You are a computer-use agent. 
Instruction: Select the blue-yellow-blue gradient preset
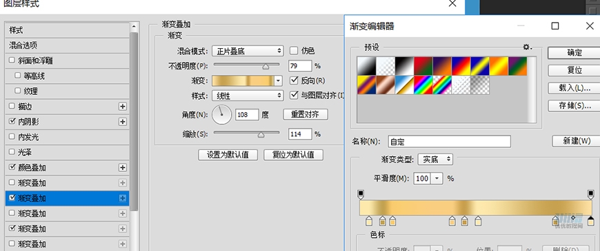point(480,67)
